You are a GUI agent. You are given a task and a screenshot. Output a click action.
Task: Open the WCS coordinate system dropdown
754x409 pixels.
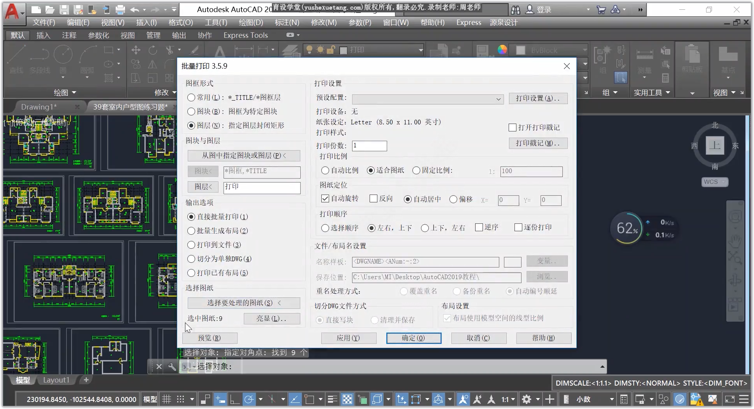click(x=715, y=182)
